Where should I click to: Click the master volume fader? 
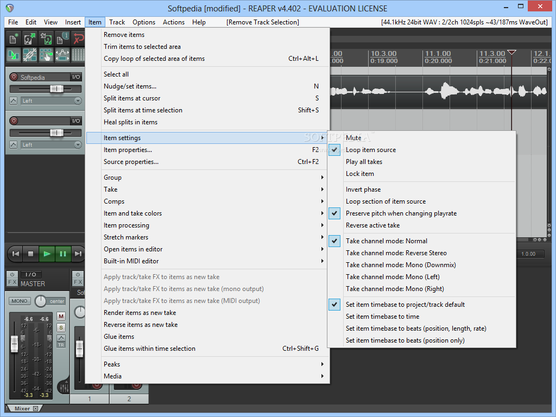pyautogui.click(x=14, y=343)
